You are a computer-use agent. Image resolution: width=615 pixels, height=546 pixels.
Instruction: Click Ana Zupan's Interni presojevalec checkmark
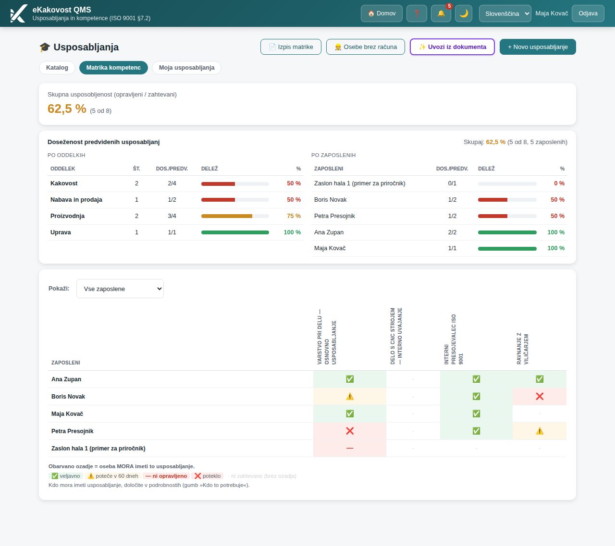pyautogui.click(x=476, y=379)
